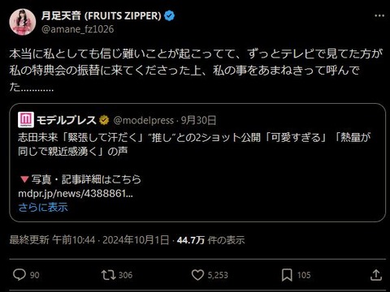Open 月足天音 (FRUITS ZIPPER) display name
This screenshot has height=292, width=390.
coord(102,15)
